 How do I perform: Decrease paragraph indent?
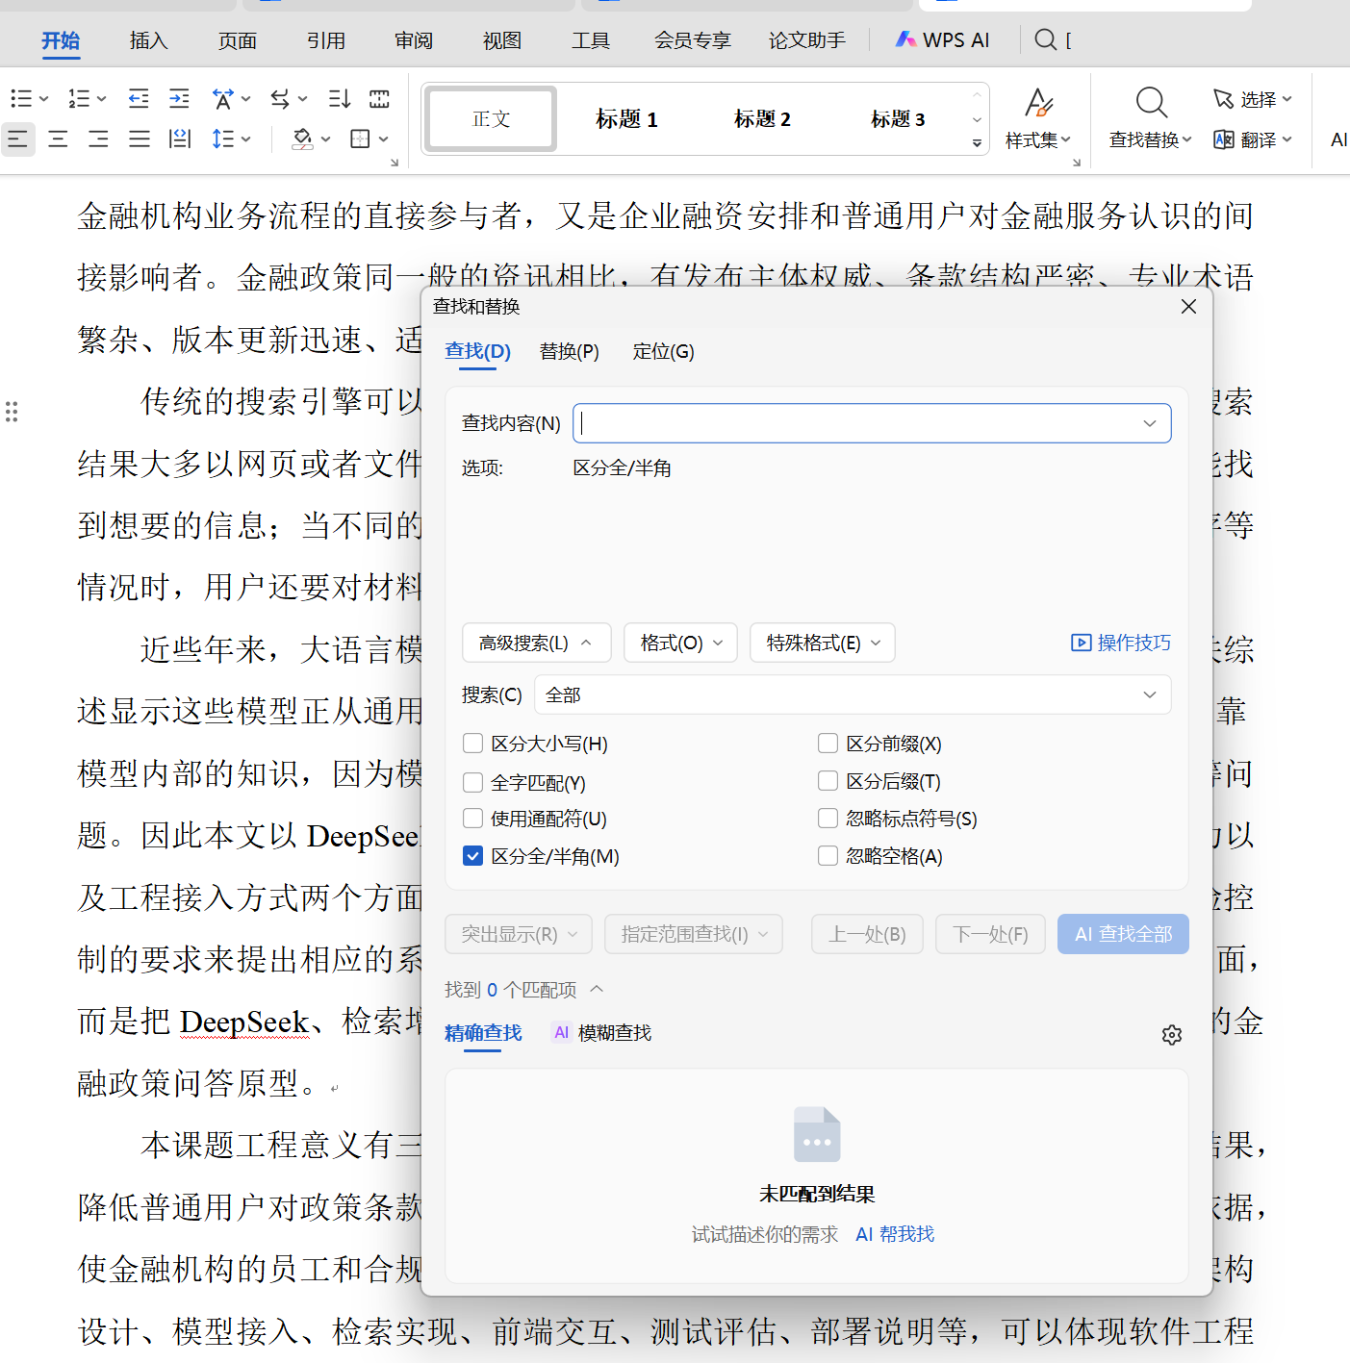(x=139, y=98)
